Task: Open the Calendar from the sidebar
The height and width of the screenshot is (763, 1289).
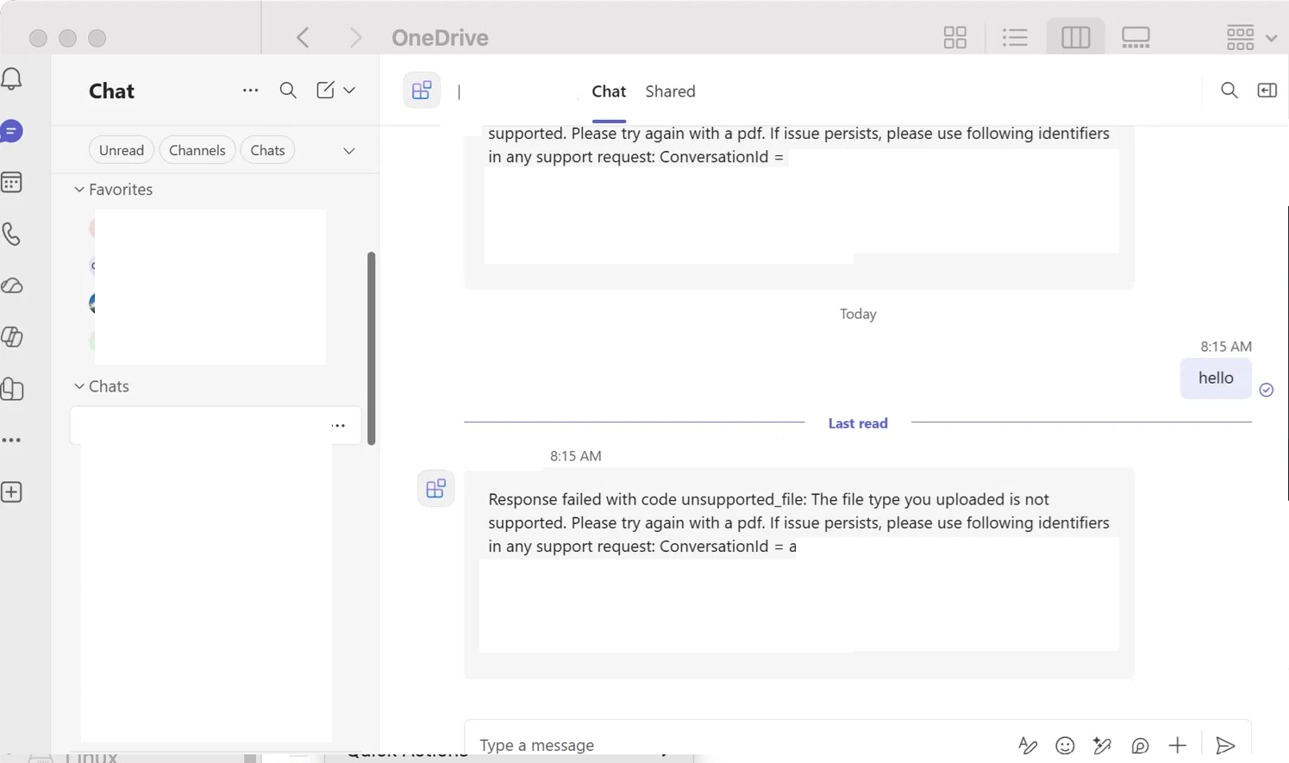Action: tap(11, 183)
